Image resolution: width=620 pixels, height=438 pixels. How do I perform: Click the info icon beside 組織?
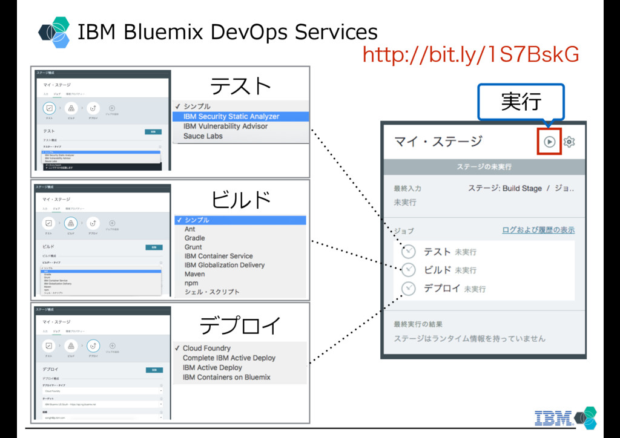161,412
